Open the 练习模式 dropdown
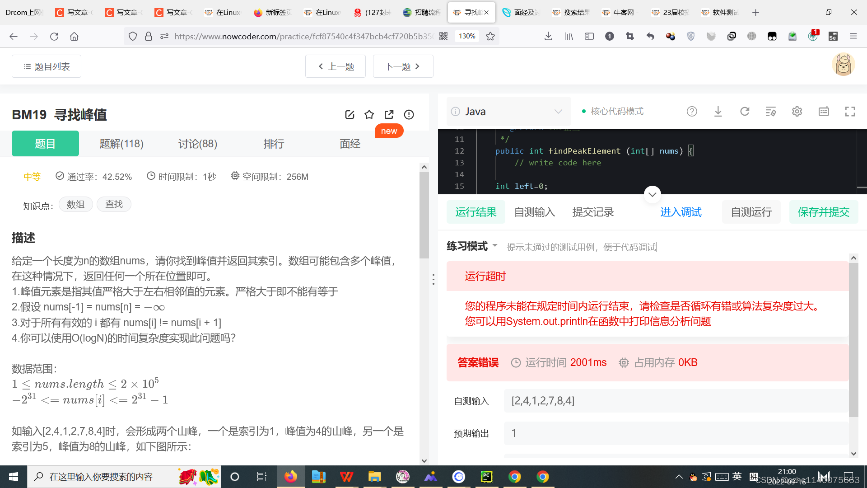Screen dimensions: 867x488 point(471,246)
